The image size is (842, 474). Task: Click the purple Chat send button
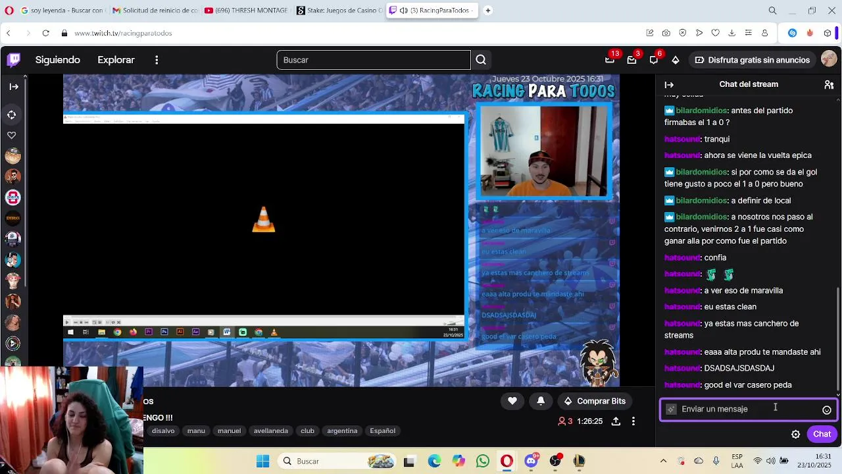click(x=822, y=434)
